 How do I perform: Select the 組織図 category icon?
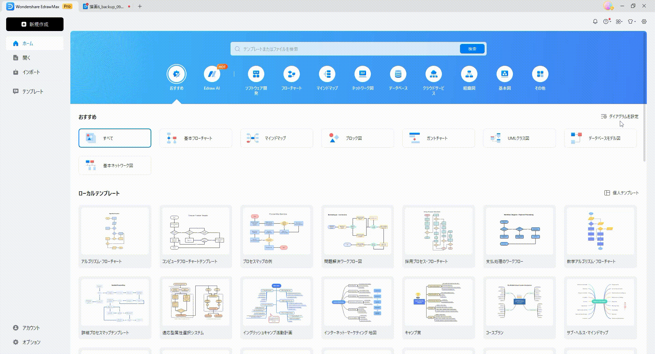pyautogui.click(x=469, y=74)
